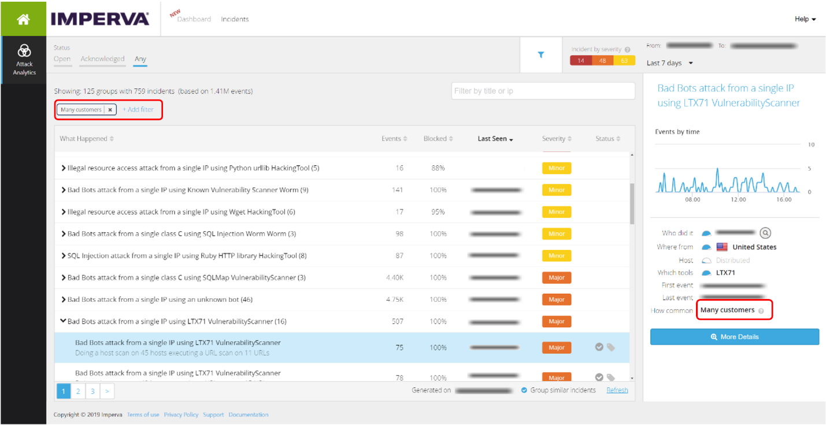Click the green home icon

tap(23, 19)
